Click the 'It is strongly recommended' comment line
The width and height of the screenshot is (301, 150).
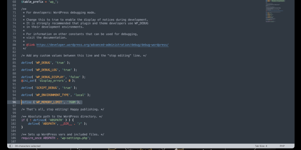point(87,23)
